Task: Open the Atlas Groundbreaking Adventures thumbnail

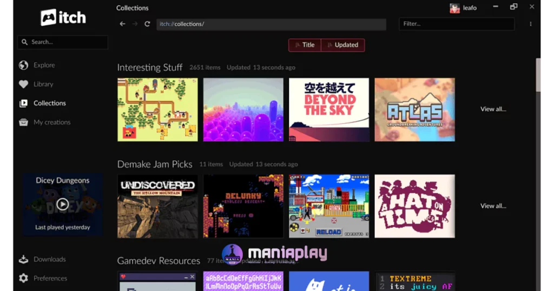Action: [415, 110]
